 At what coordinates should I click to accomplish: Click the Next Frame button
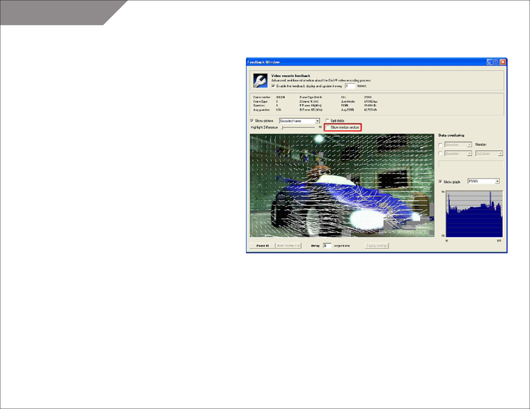click(x=288, y=246)
